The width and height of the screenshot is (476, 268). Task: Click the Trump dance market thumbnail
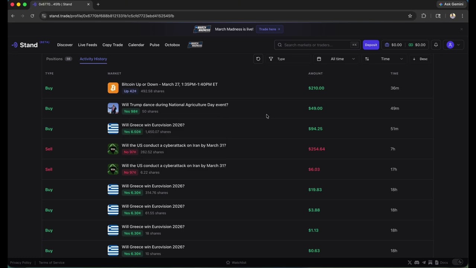pos(113,108)
